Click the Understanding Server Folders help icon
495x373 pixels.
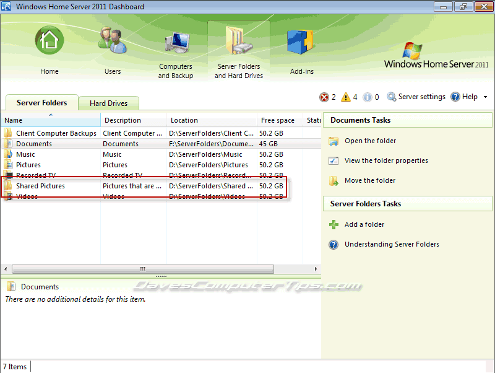(x=334, y=245)
